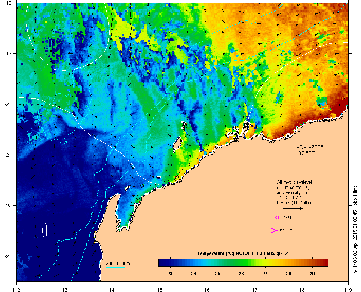Click the '117' longitude axis label
The image size is (361, 292).
(254, 290)
